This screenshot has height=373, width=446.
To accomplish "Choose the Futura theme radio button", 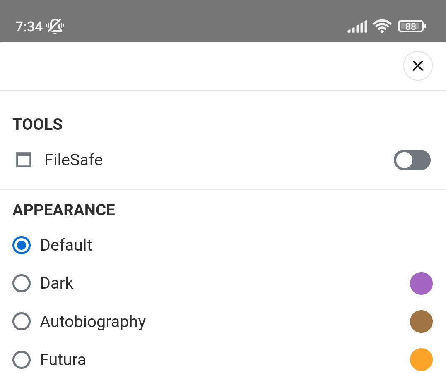I will [22, 359].
